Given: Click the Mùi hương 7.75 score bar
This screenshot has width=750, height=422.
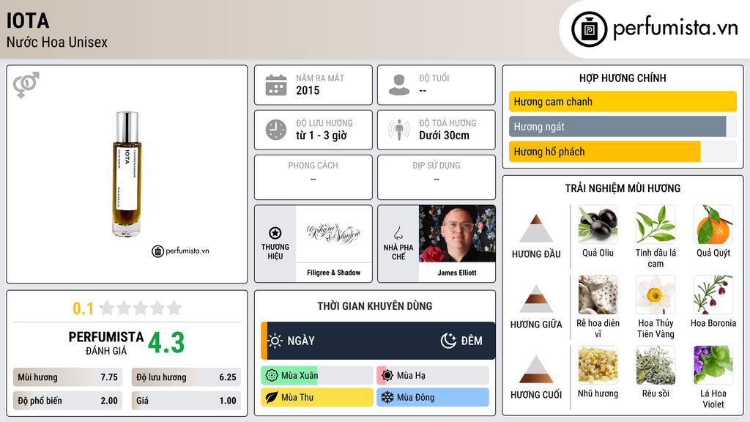Looking at the screenshot, I should tap(67, 377).
